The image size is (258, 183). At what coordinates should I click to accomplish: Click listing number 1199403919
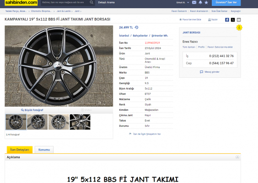click(152, 43)
